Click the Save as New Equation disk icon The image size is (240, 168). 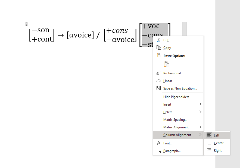pyautogui.click(x=159, y=88)
